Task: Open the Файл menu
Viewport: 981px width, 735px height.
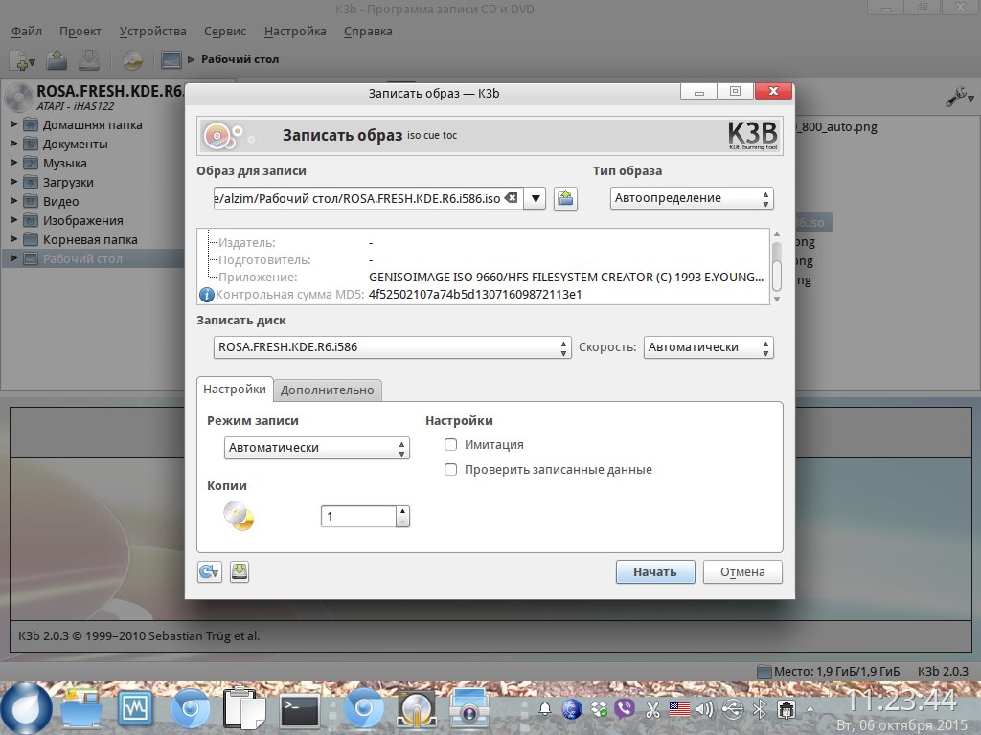Action: [x=26, y=32]
